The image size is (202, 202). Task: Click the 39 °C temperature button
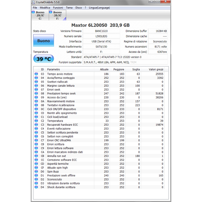[44, 59]
